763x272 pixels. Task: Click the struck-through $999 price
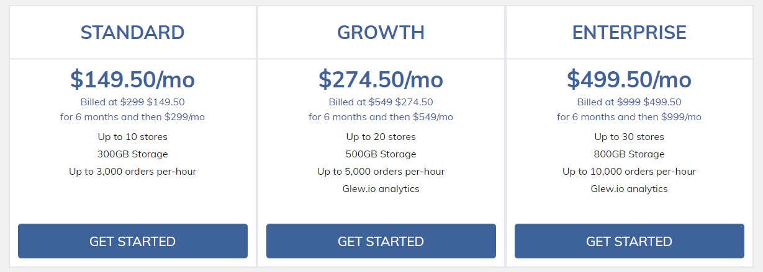coord(629,102)
